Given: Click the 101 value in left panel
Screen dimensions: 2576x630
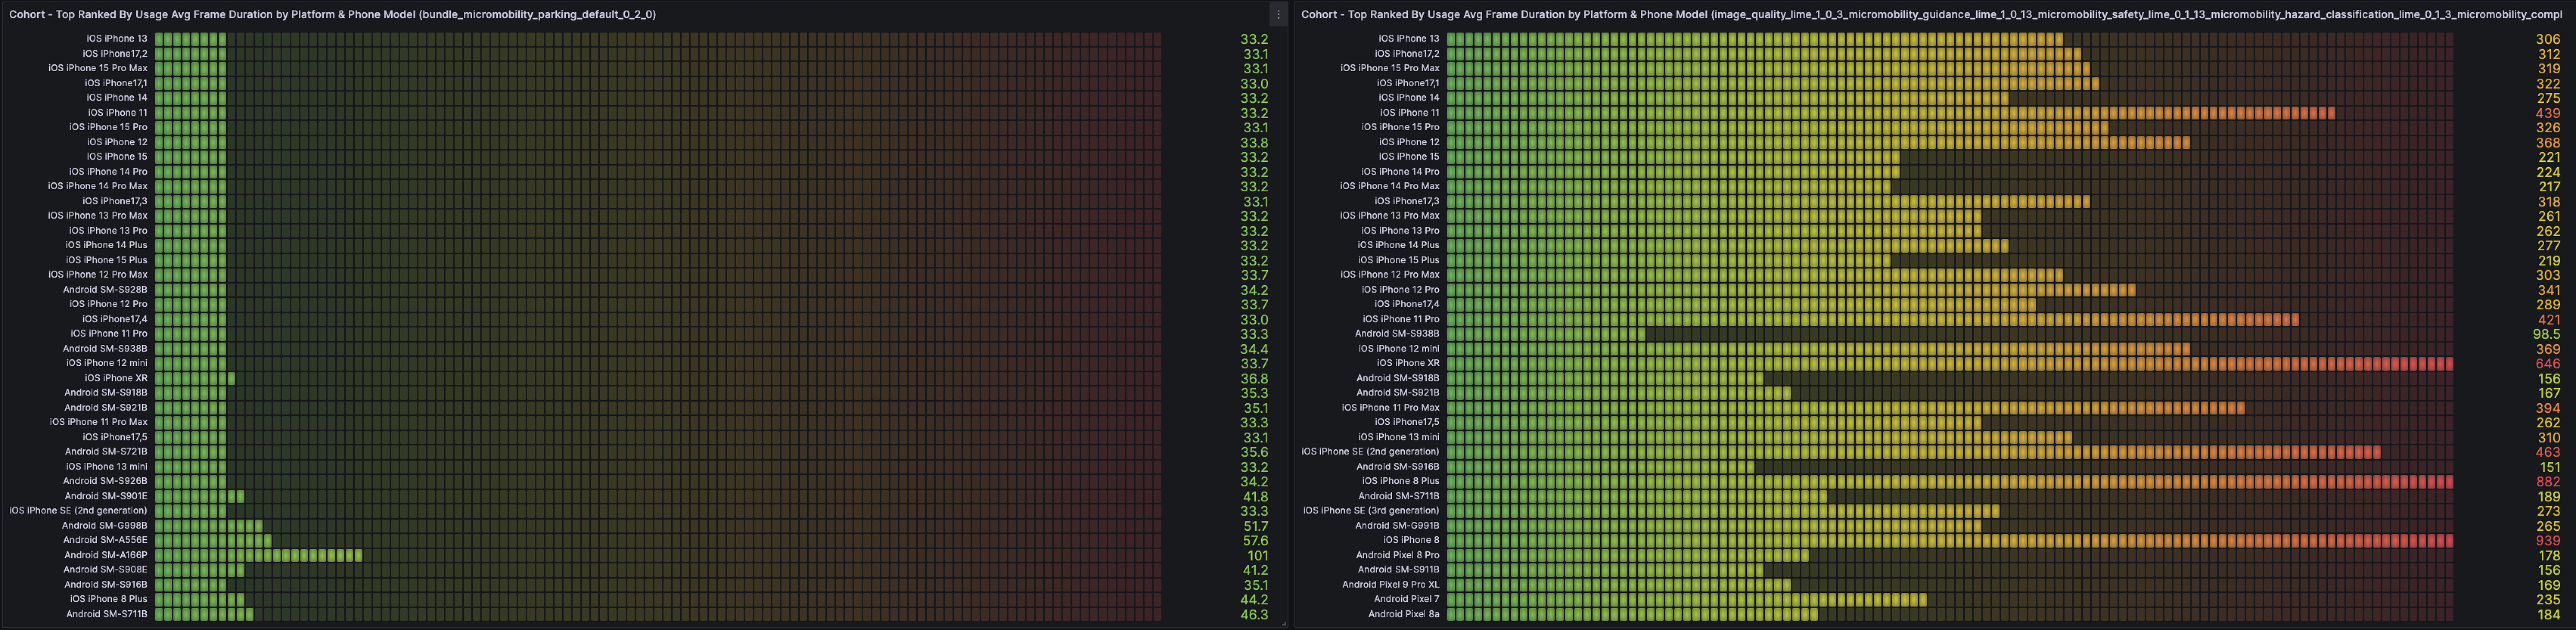Looking at the screenshot, I should [x=1257, y=555].
